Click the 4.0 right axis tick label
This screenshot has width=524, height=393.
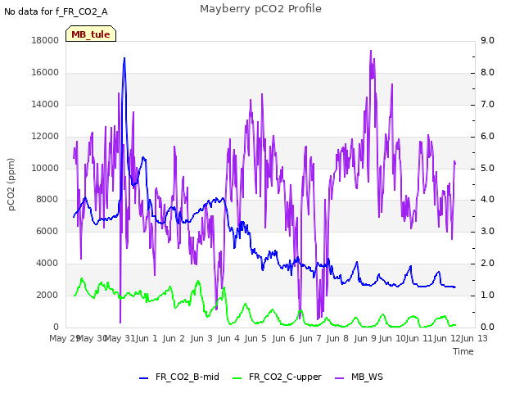pos(487,199)
